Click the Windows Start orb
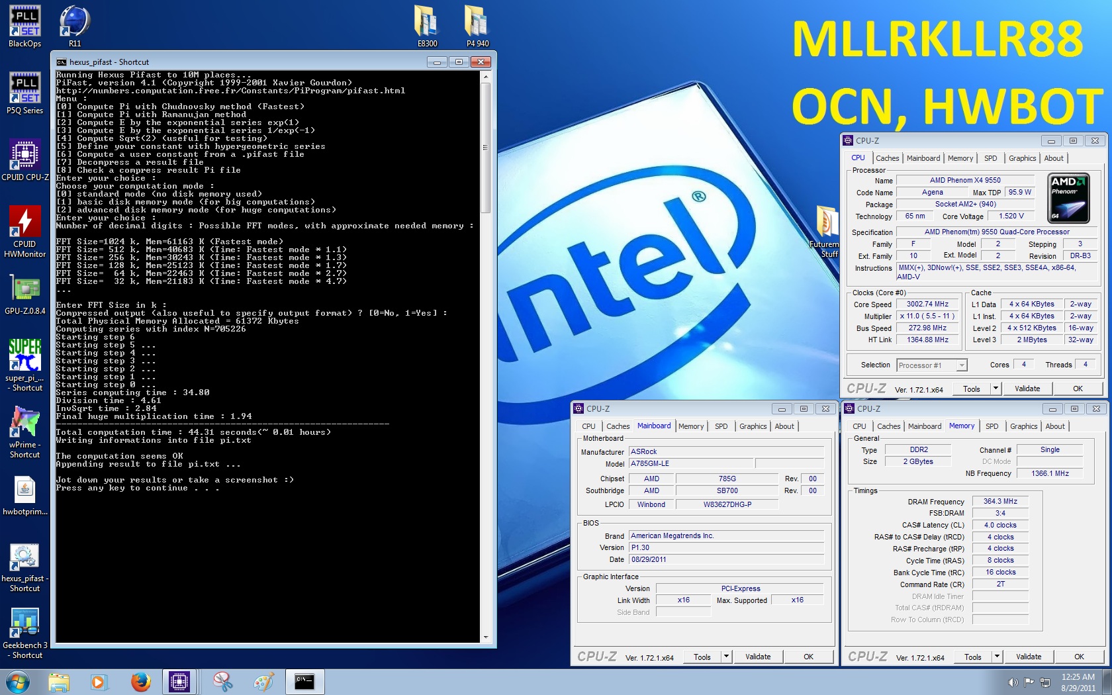This screenshot has width=1112, height=695. tap(17, 682)
